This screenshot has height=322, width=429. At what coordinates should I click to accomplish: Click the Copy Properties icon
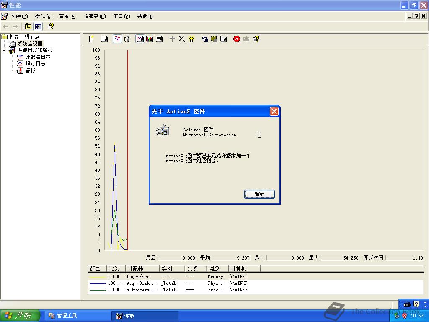click(204, 39)
